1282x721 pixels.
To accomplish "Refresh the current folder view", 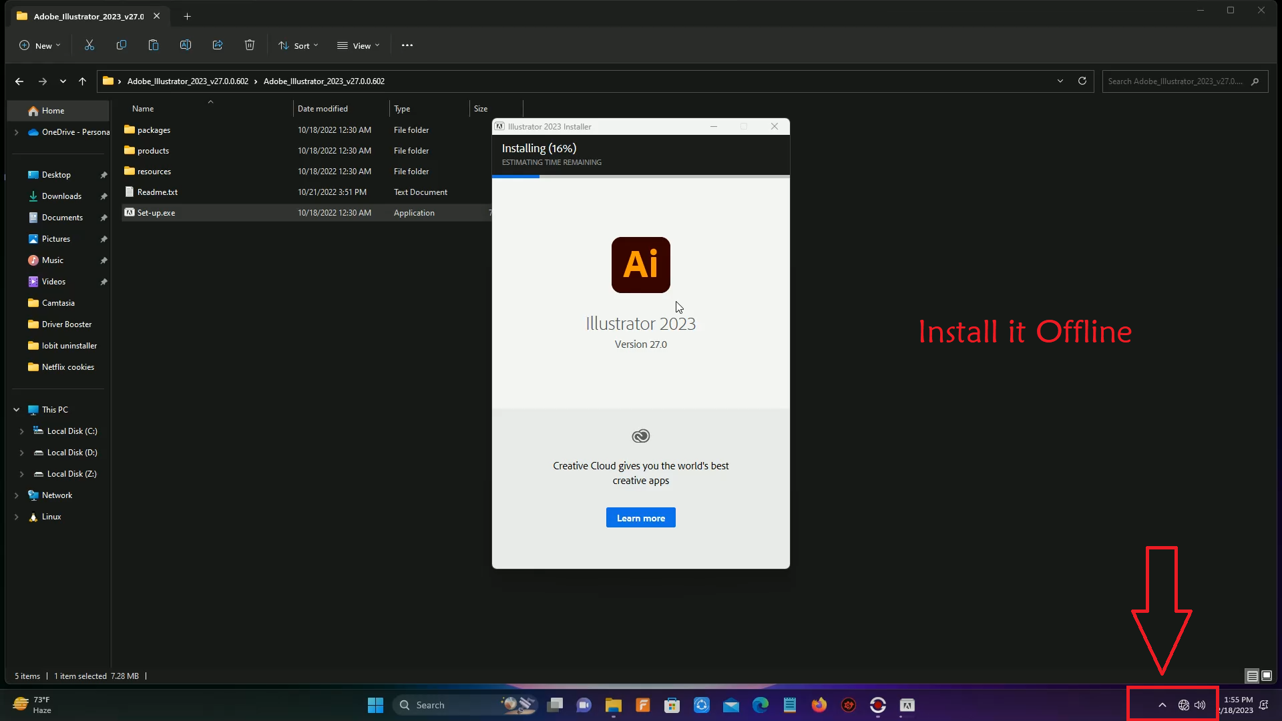I will tap(1082, 81).
